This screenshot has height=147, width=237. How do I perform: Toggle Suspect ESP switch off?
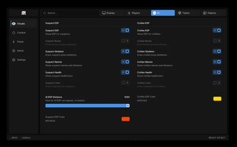(x=125, y=30)
